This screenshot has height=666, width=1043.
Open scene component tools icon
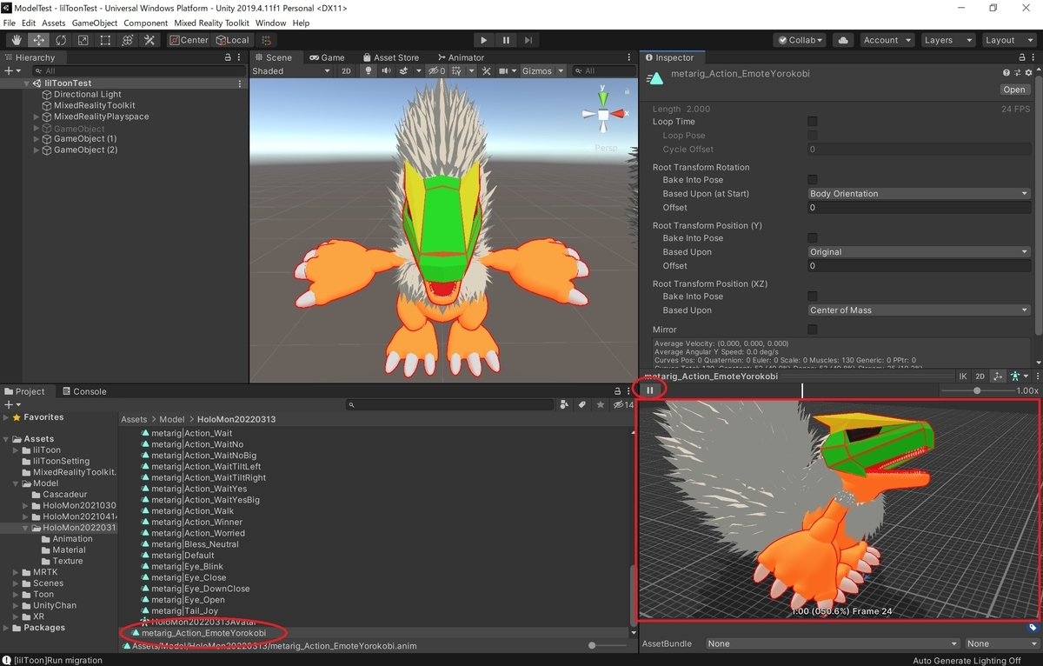[486, 71]
